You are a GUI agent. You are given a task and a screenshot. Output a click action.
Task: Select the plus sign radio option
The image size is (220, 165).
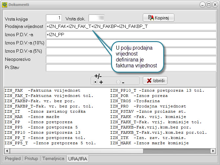(96, 82)
